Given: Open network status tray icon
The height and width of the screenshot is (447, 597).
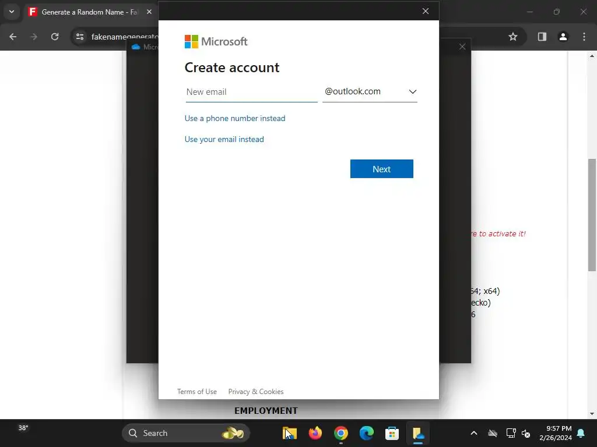Looking at the screenshot, I should pyautogui.click(x=511, y=433).
